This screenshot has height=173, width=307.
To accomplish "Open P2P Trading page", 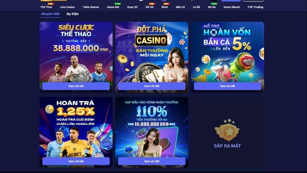I will (255, 7).
